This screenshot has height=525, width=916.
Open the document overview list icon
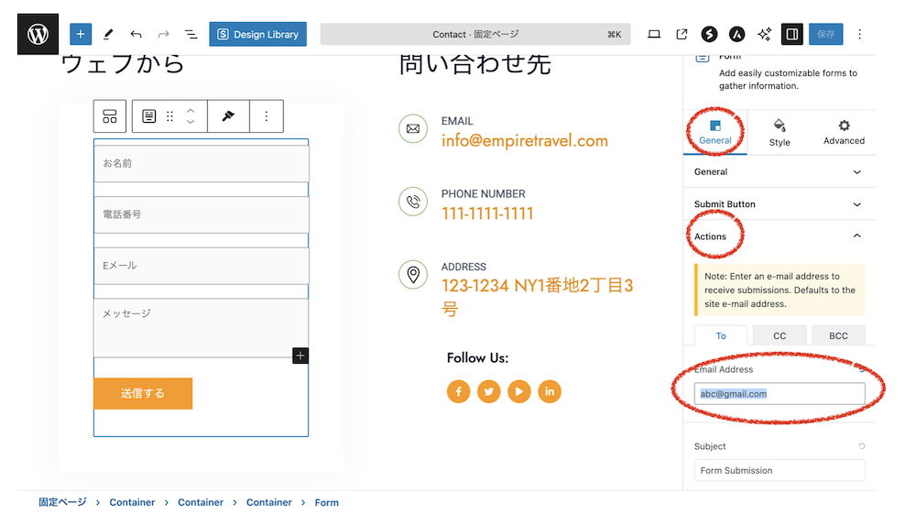(x=191, y=34)
